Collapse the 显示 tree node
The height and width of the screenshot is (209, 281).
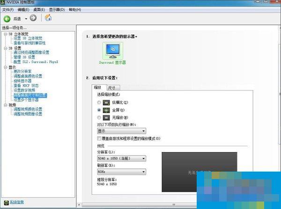coord(6,67)
